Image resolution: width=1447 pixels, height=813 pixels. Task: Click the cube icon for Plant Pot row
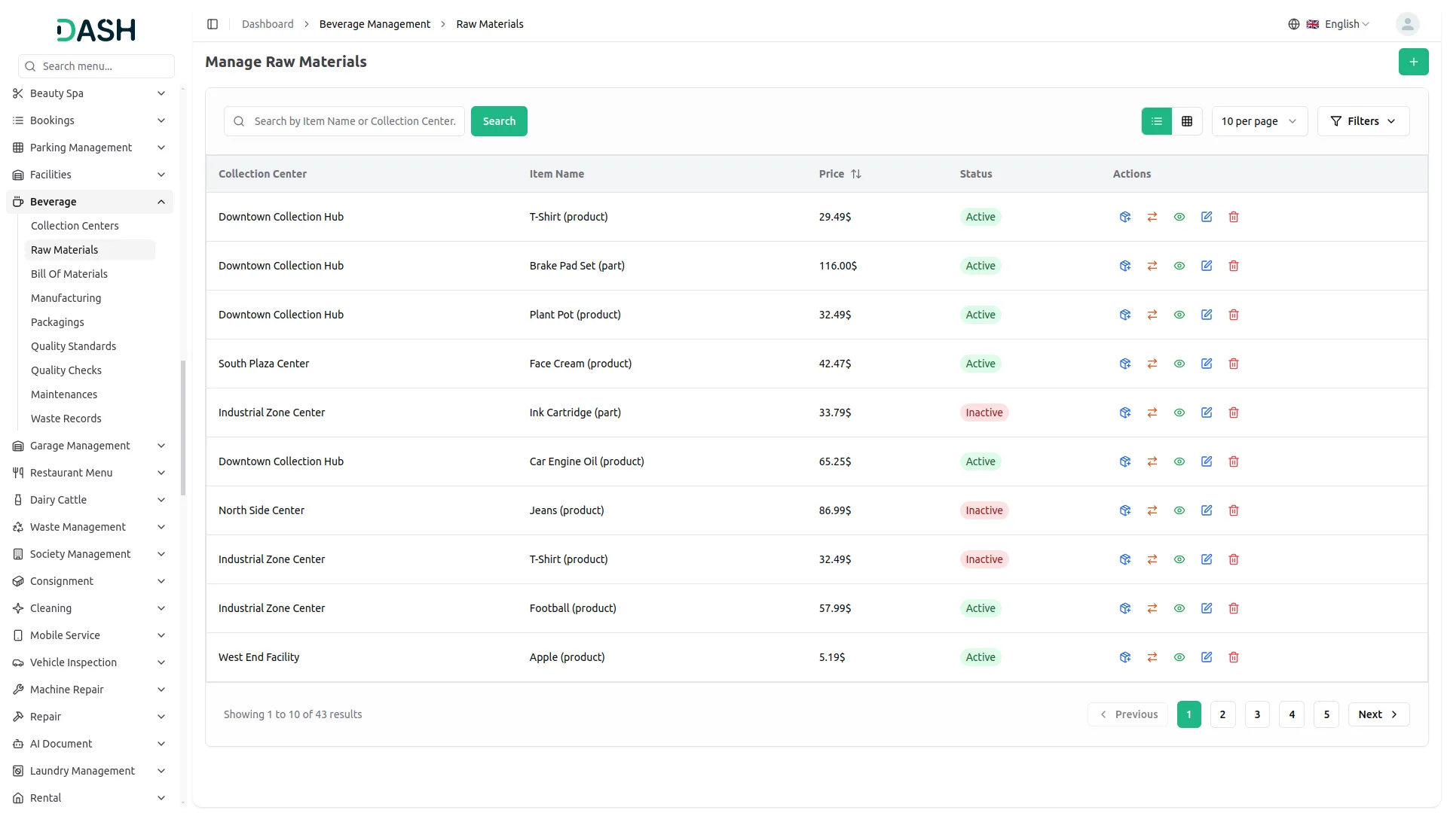[x=1125, y=315]
